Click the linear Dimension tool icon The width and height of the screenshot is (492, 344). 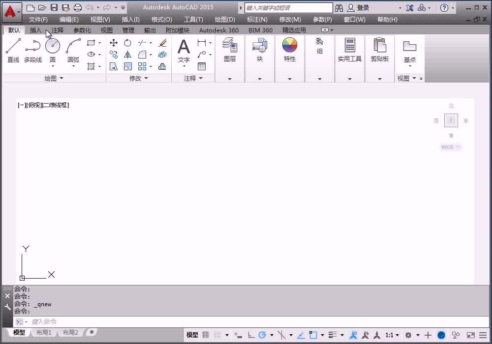(x=202, y=43)
